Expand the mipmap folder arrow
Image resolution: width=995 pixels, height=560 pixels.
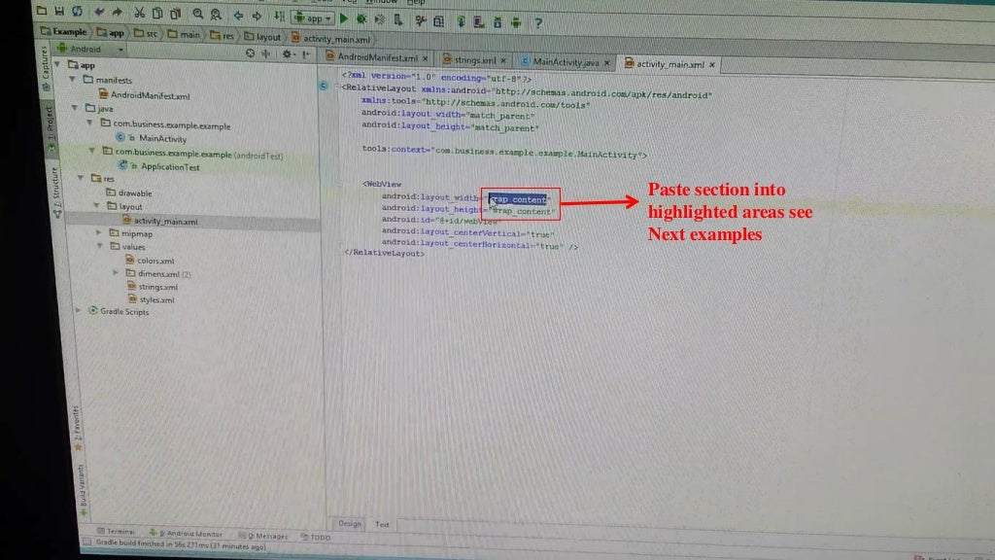coord(98,233)
